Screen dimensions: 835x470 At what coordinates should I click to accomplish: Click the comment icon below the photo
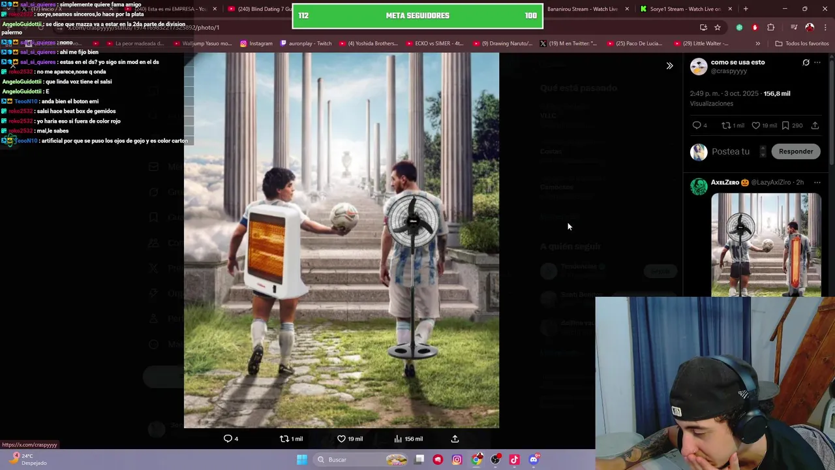[228, 439]
